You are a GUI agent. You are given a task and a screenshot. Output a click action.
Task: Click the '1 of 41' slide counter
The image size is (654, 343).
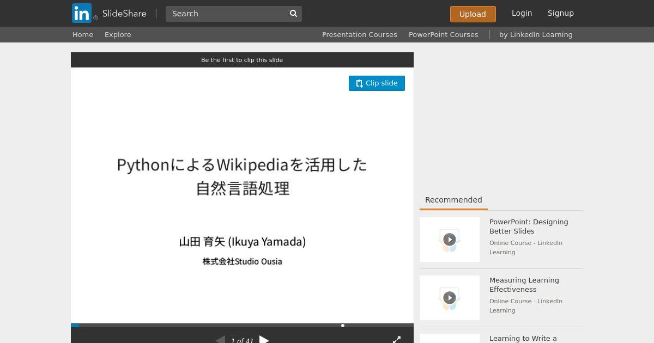242,341
